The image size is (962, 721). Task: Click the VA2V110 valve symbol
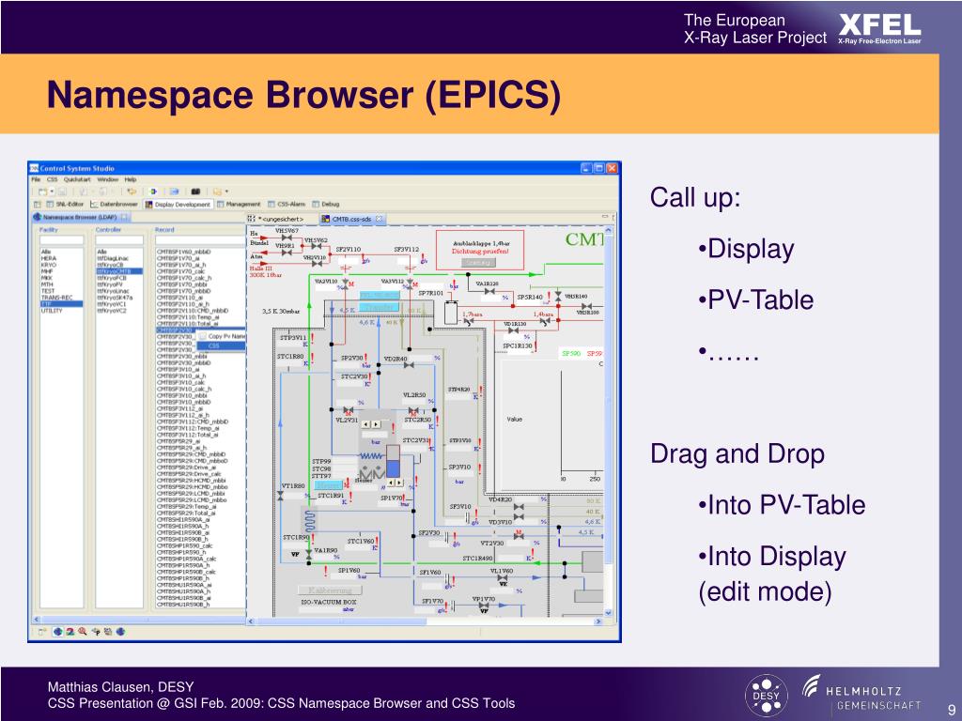click(x=346, y=284)
